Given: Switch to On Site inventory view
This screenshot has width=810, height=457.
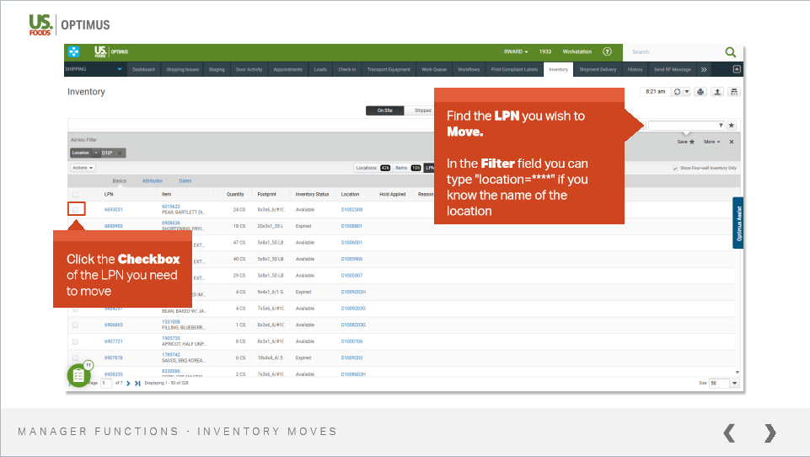Looking at the screenshot, I should click(x=384, y=110).
